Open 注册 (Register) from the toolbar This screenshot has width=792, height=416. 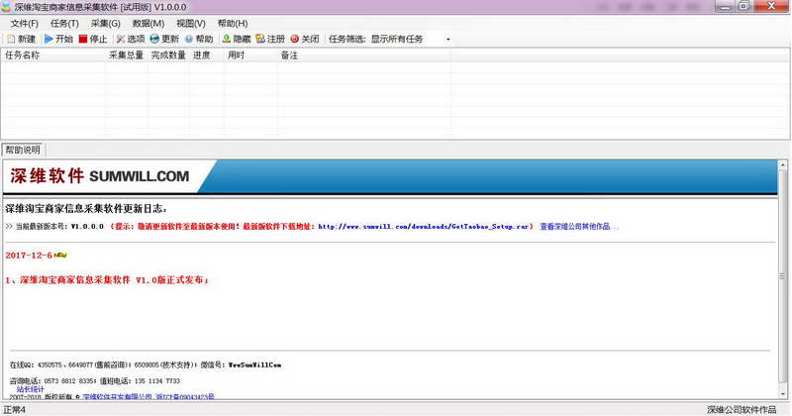pos(270,39)
